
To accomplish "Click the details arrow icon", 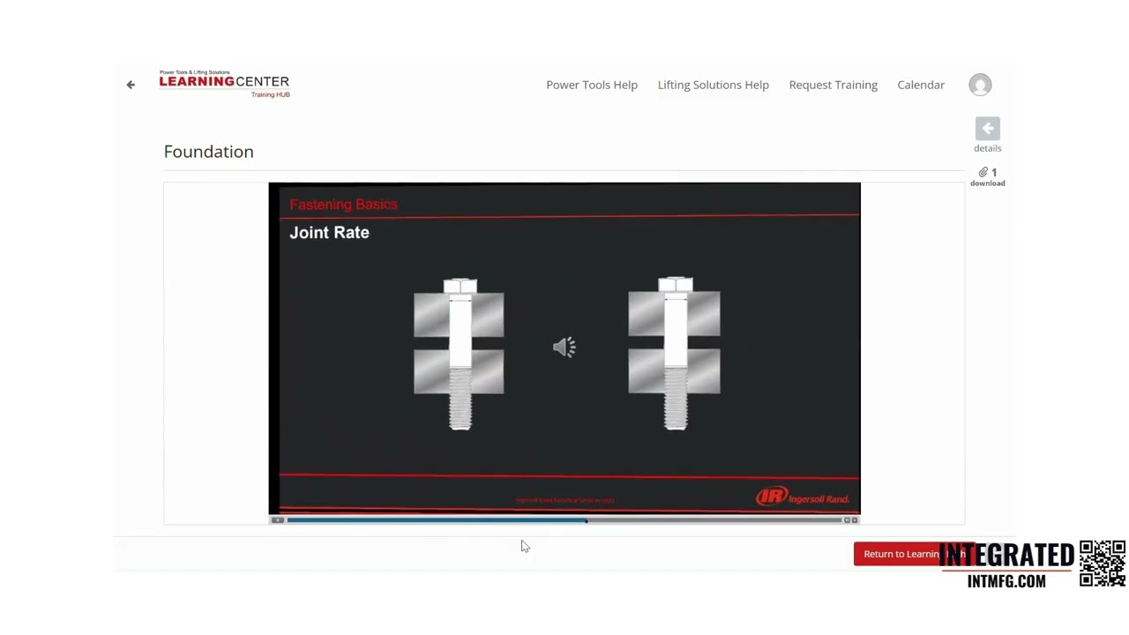I will click(x=987, y=129).
